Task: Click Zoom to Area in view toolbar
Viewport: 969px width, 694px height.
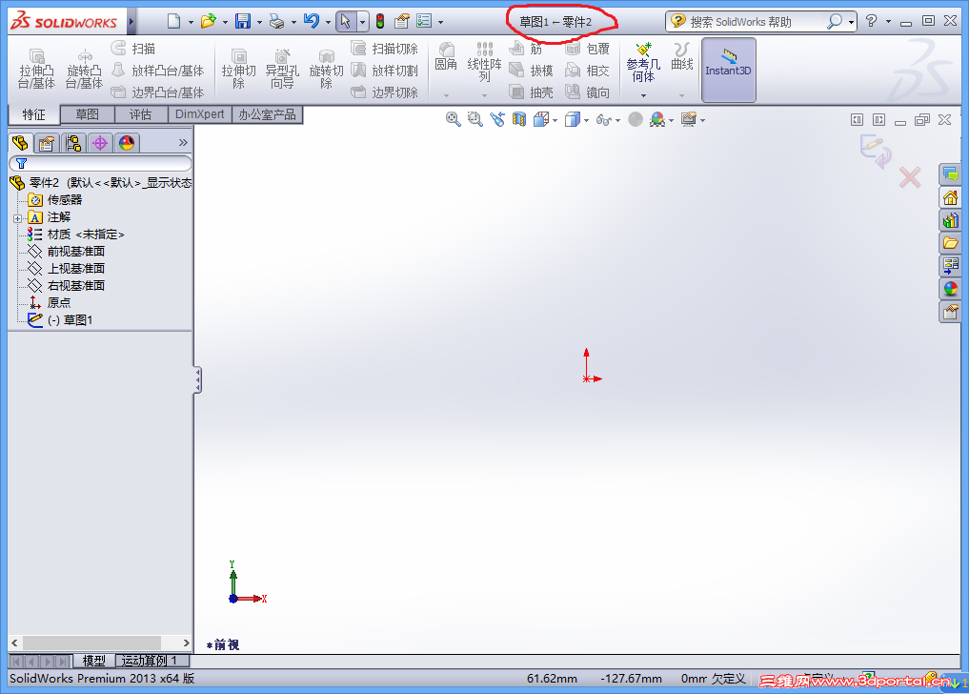Action: click(474, 119)
